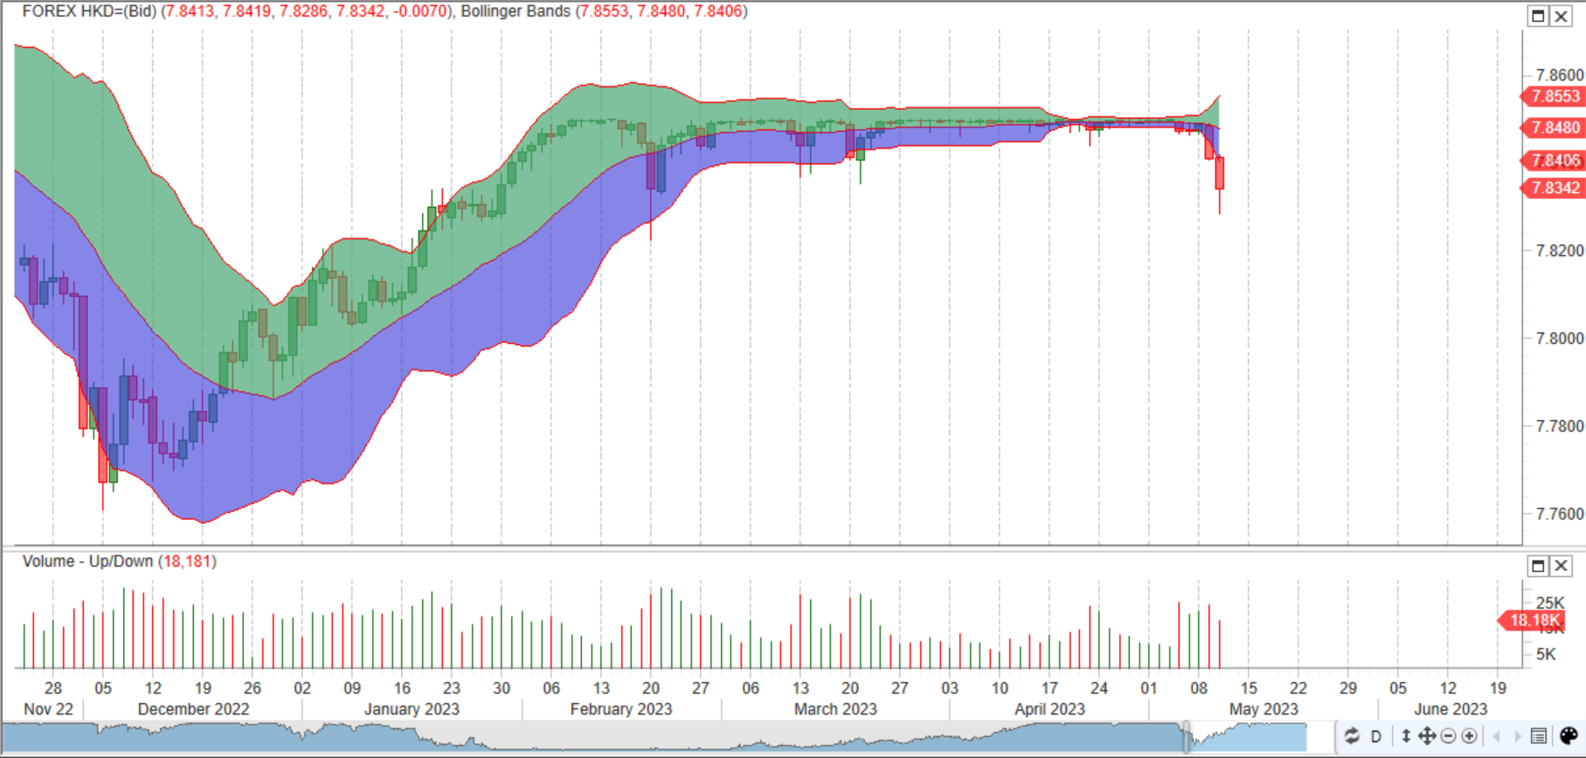Click the 7.8342 last price tag
The image size is (1586, 758).
point(1553,188)
